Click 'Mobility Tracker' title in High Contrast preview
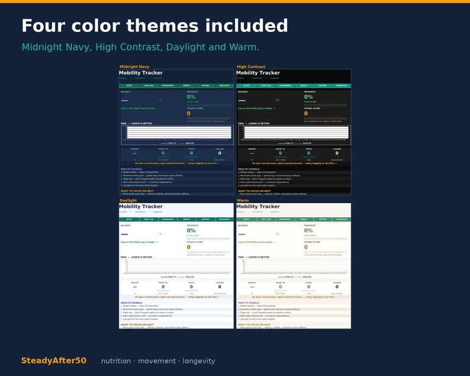 257,73
